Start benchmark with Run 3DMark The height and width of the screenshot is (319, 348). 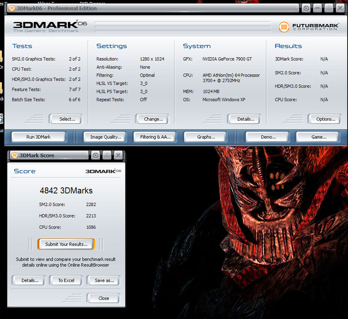coord(39,137)
